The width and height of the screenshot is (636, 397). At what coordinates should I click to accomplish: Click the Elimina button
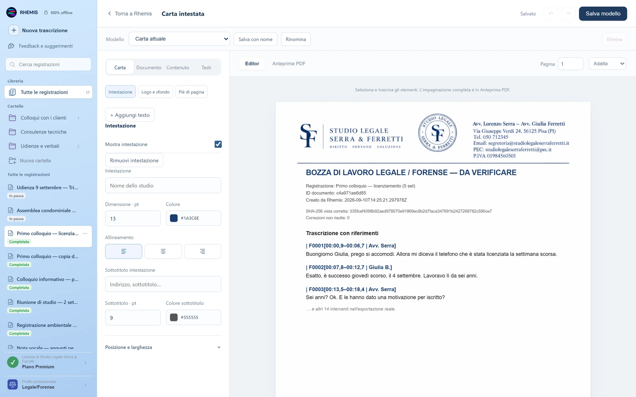point(614,39)
